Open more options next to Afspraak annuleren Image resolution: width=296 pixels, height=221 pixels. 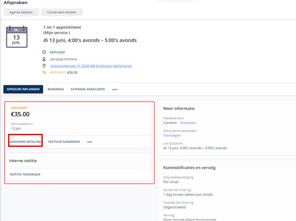coord(115,89)
